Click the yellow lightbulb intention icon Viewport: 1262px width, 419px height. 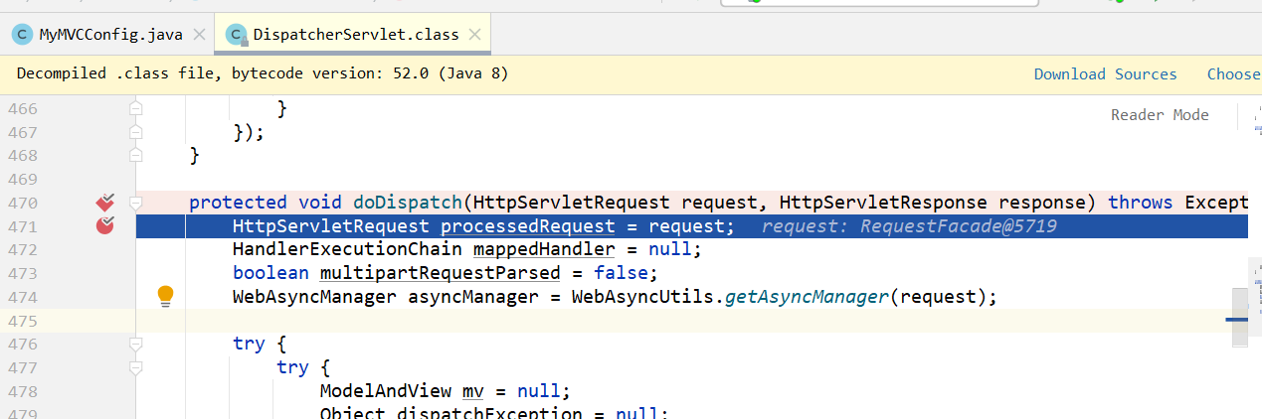[166, 295]
